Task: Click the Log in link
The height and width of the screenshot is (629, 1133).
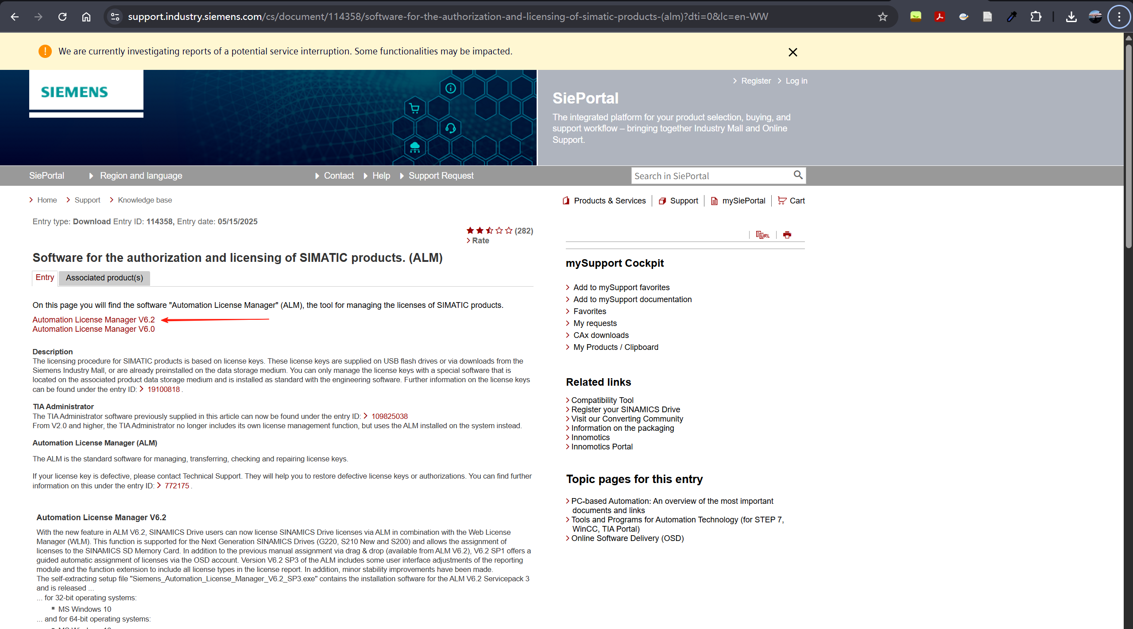Action: (x=796, y=81)
